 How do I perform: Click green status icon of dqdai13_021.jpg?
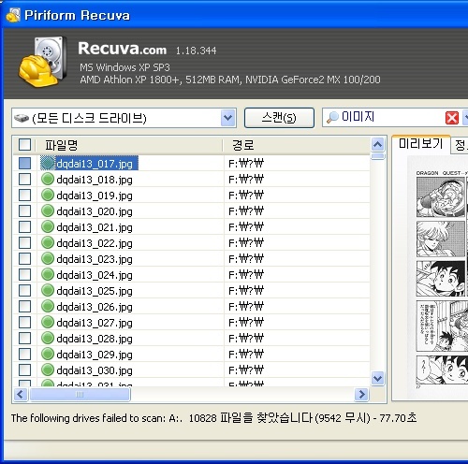click(48, 227)
